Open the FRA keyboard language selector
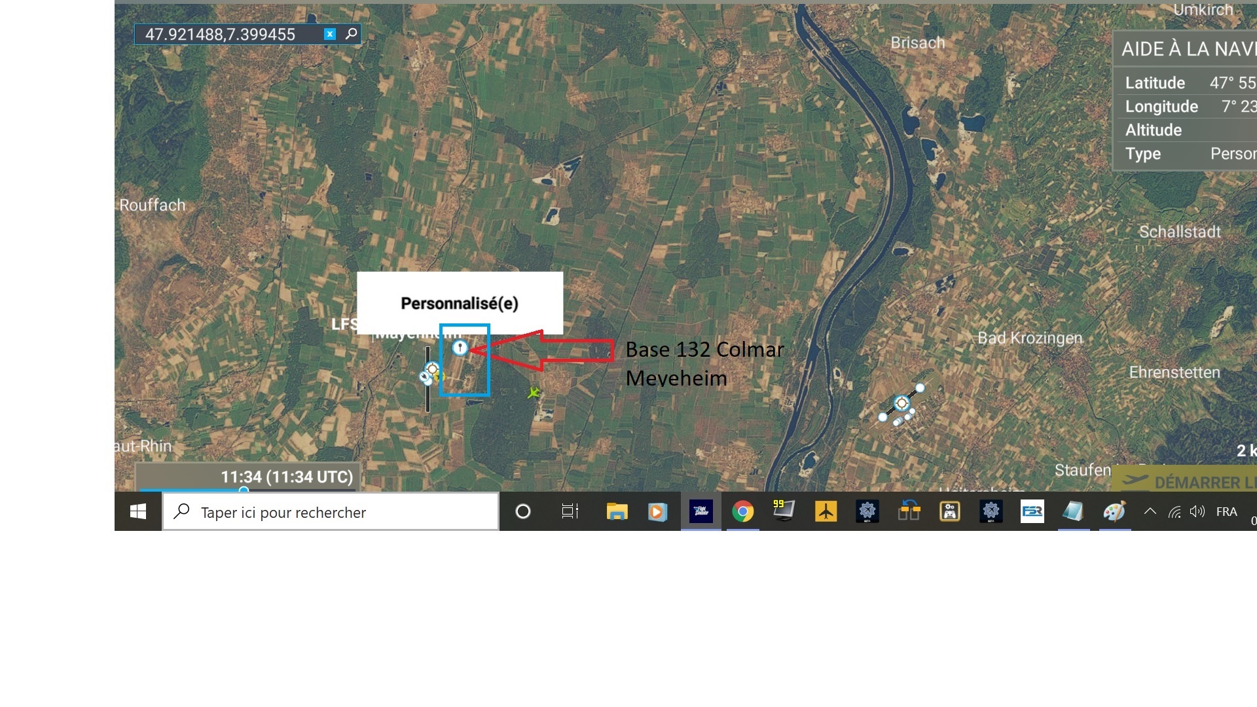Screen dimensions: 1257x707 [1226, 511]
